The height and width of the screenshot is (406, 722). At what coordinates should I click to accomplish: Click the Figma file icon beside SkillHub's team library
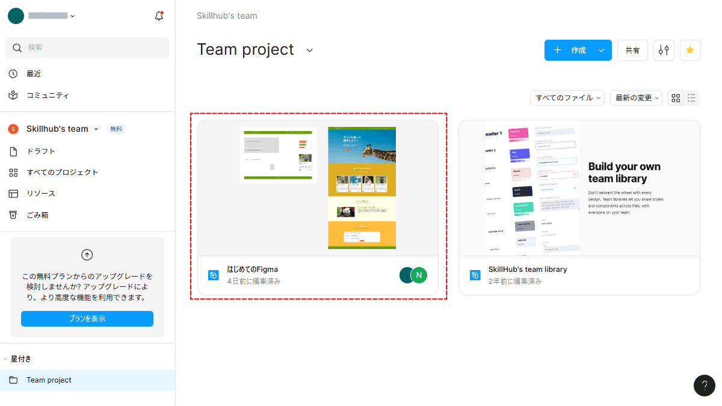coord(475,275)
